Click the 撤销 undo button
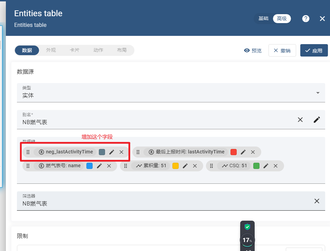This screenshot has width=330, height=251. click(x=282, y=50)
